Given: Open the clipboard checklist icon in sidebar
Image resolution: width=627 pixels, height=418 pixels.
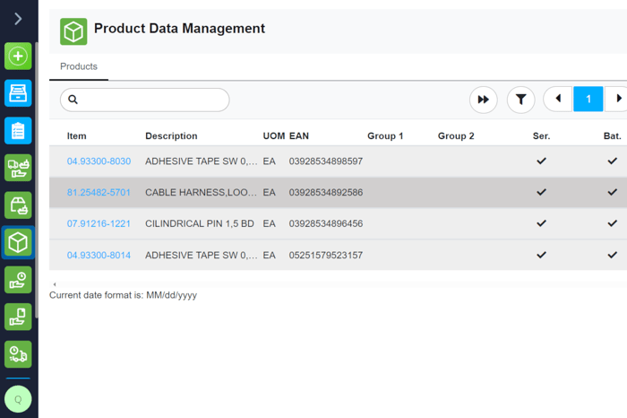Looking at the screenshot, I should click(x=18, y=131).
